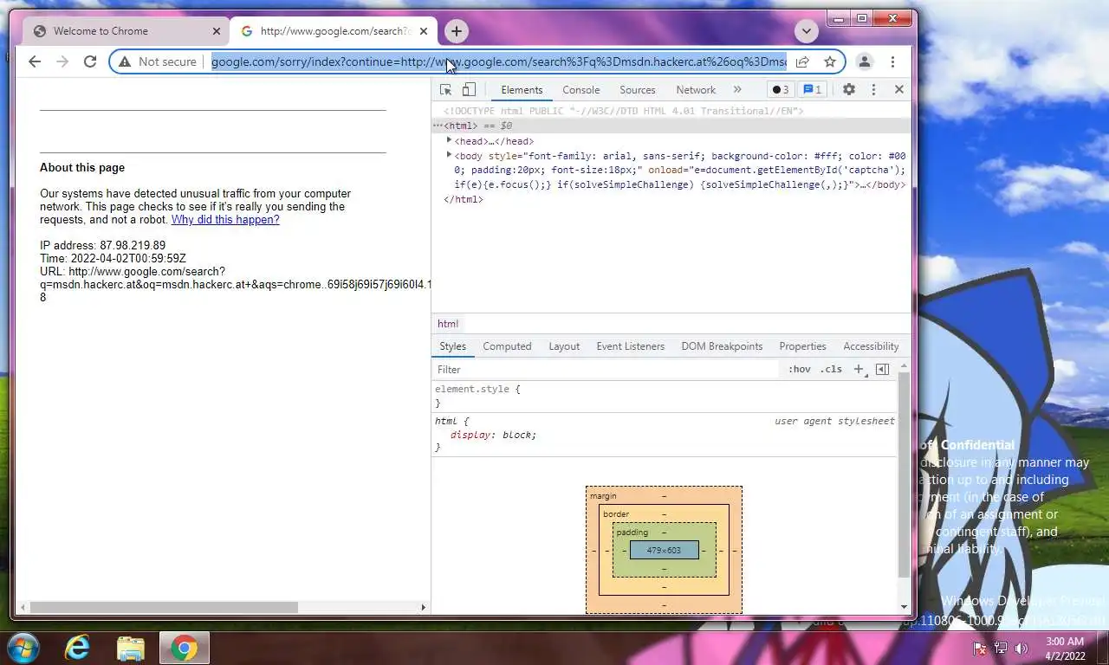This screenshot has width=1109, height=665.
Task: Open the Chrome three-dot menu
Action: [892, 61]
